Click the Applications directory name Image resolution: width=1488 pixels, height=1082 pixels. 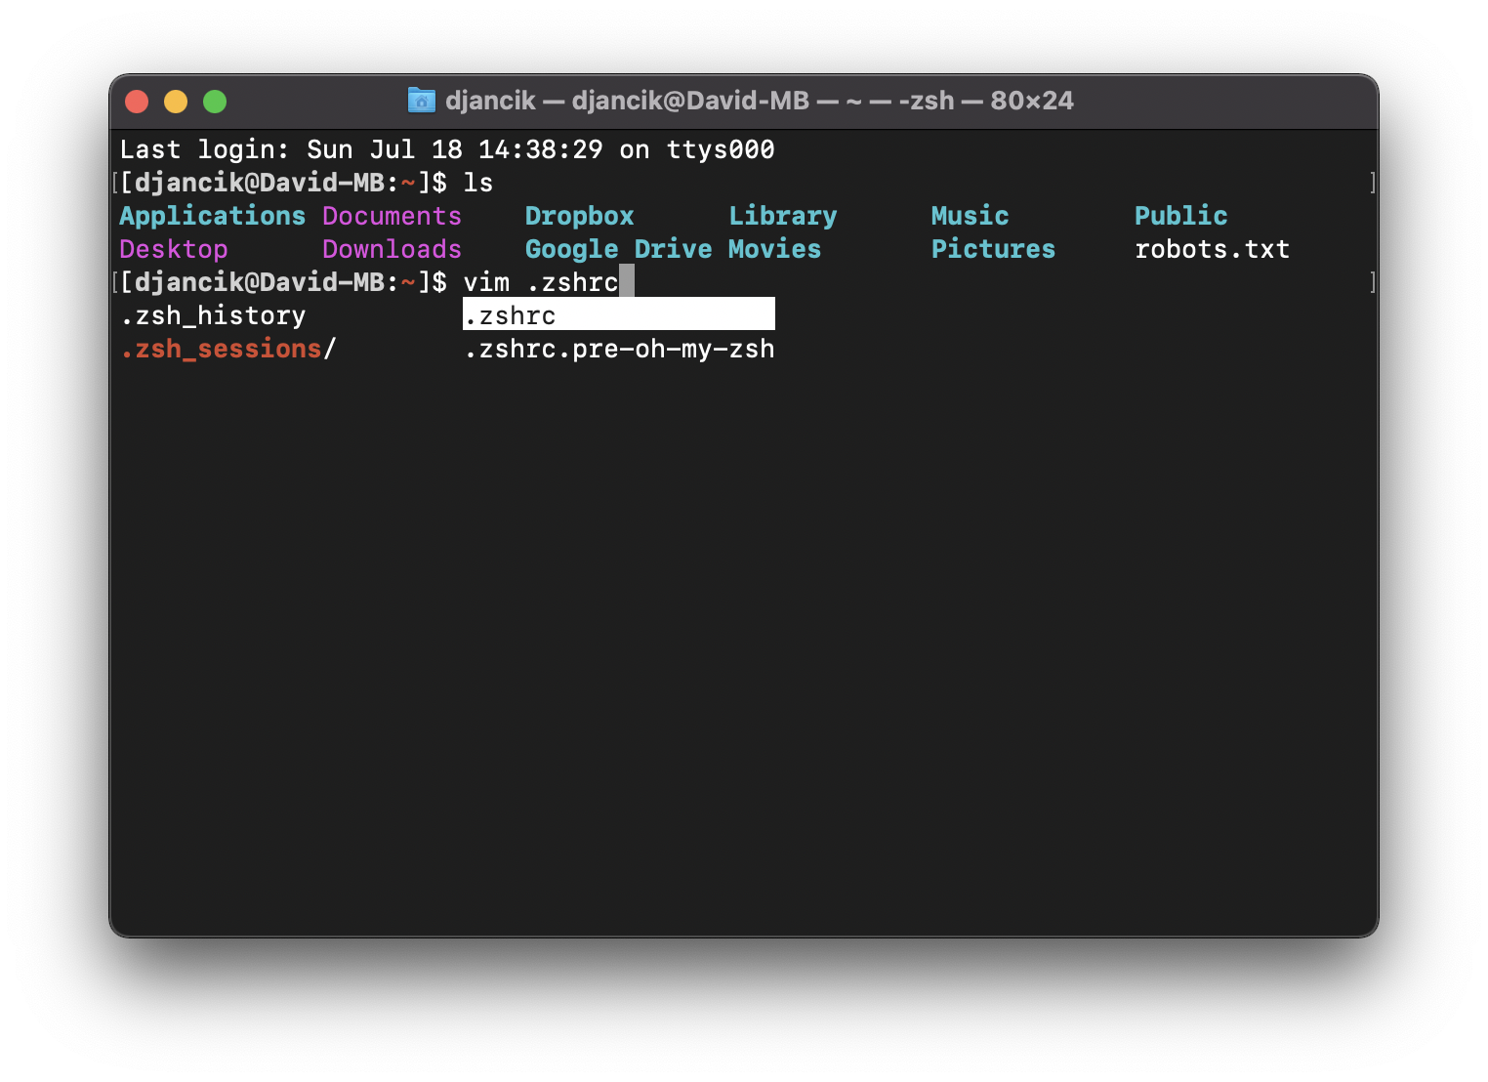pyautogui.click(x=213, y=216)
